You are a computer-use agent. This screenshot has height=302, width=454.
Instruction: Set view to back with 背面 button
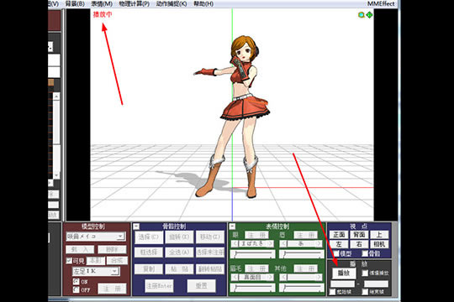359,234
